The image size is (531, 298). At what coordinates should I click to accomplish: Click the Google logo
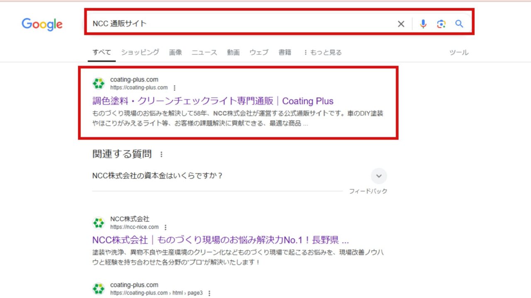[x=42, y=24]
